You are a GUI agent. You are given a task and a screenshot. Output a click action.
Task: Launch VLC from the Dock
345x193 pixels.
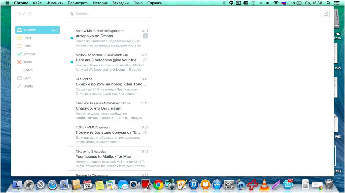tap(264, 185)
